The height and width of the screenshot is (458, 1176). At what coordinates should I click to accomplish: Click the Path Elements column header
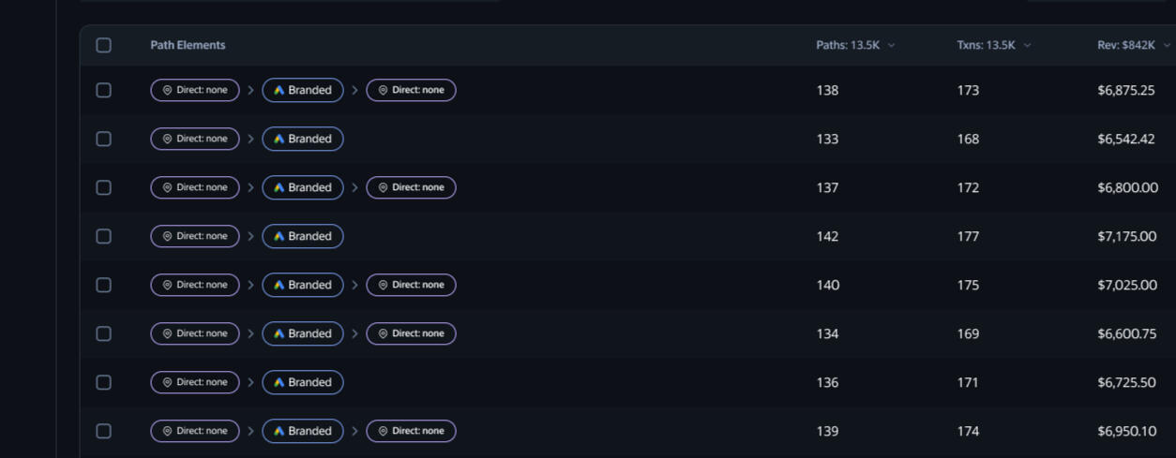point(188,45)
